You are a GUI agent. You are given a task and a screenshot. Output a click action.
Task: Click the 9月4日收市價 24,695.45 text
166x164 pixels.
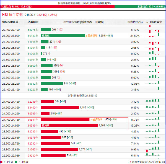pos(82,96)
